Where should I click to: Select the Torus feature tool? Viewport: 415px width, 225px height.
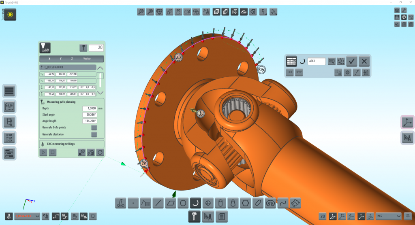click(x=270, y=203)
